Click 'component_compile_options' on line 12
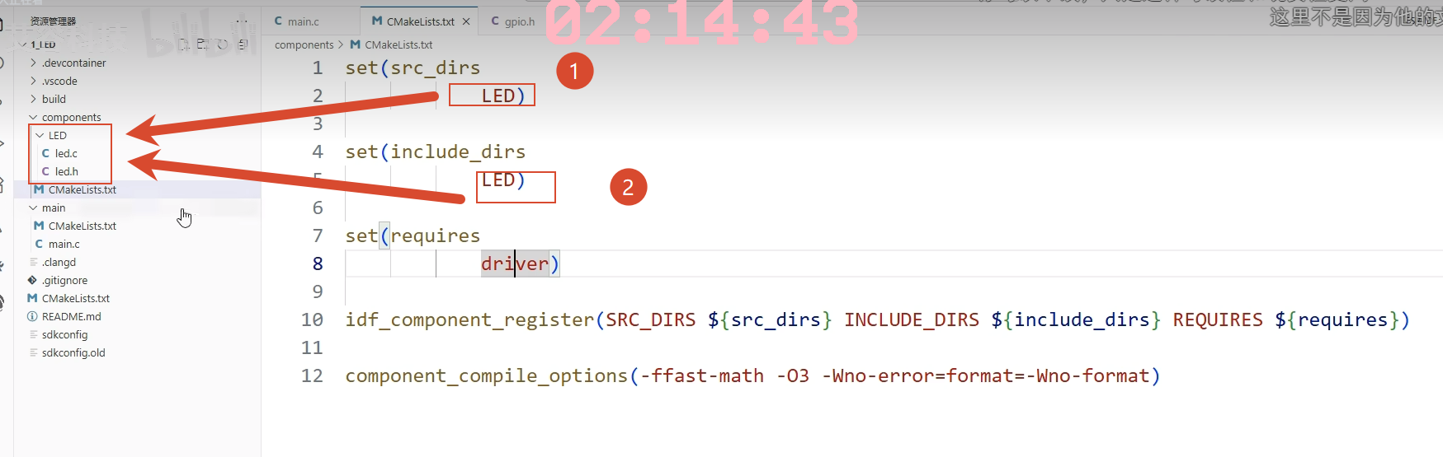This screenshot has width=1443, height=457. [x=487, y=375]
